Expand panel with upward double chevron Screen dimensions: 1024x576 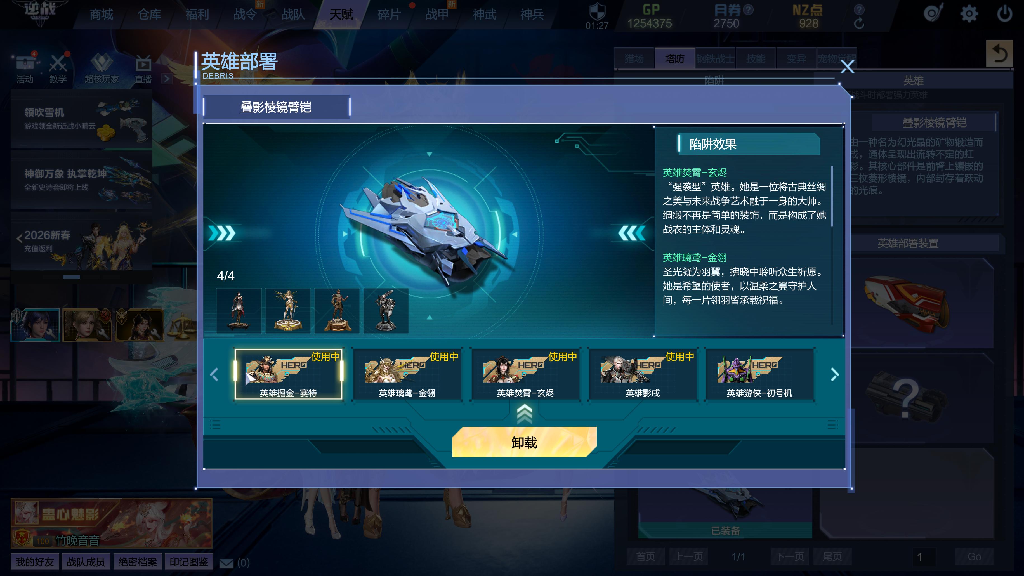(524, 414)
